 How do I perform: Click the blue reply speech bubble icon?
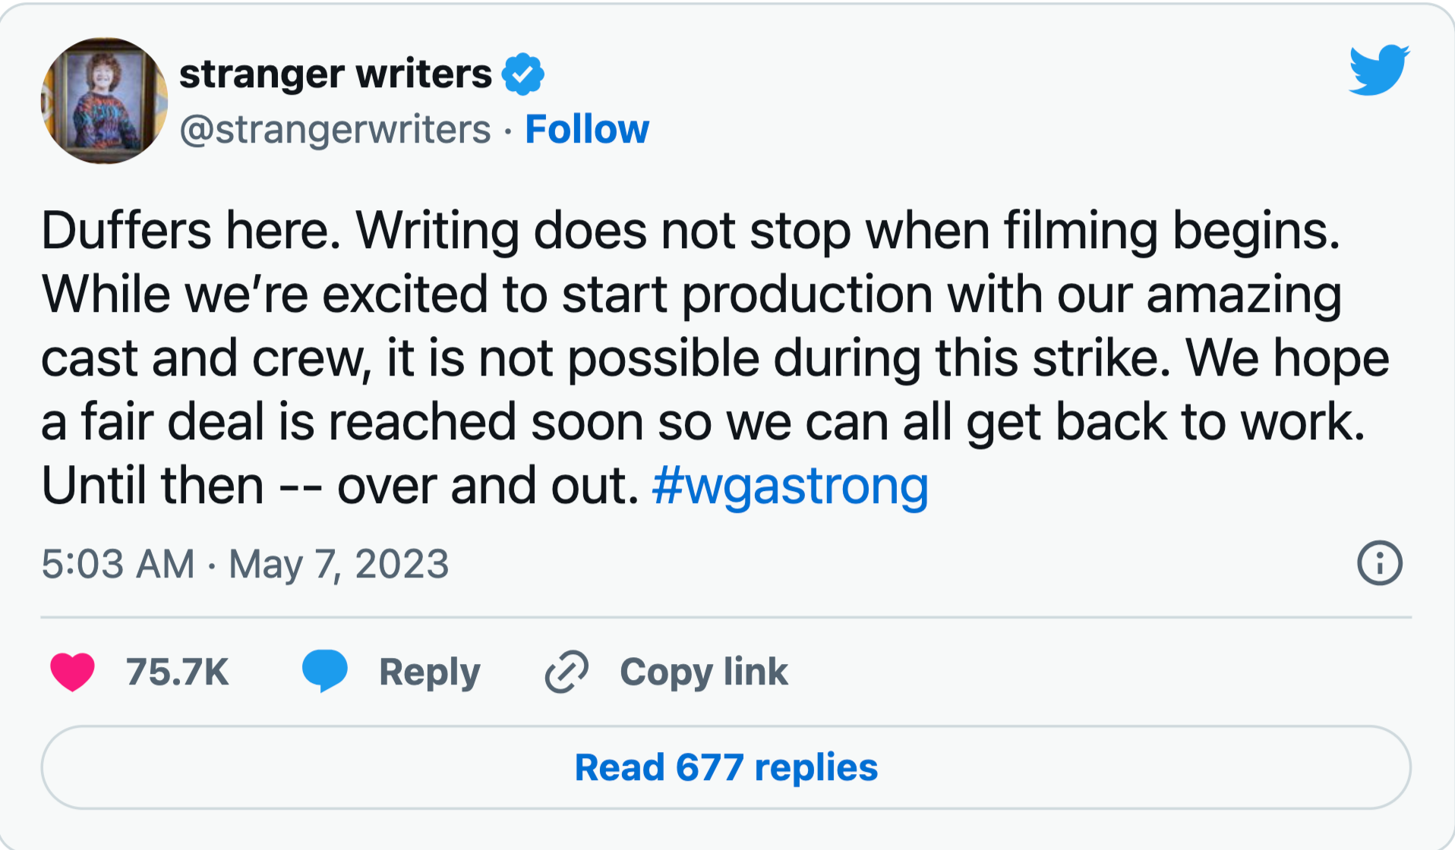click(324, 670)
